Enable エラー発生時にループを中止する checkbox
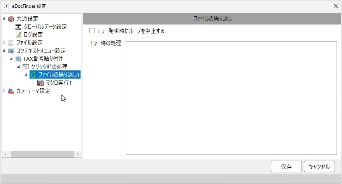Screen dimensions: 342x184 pos(92,31)
